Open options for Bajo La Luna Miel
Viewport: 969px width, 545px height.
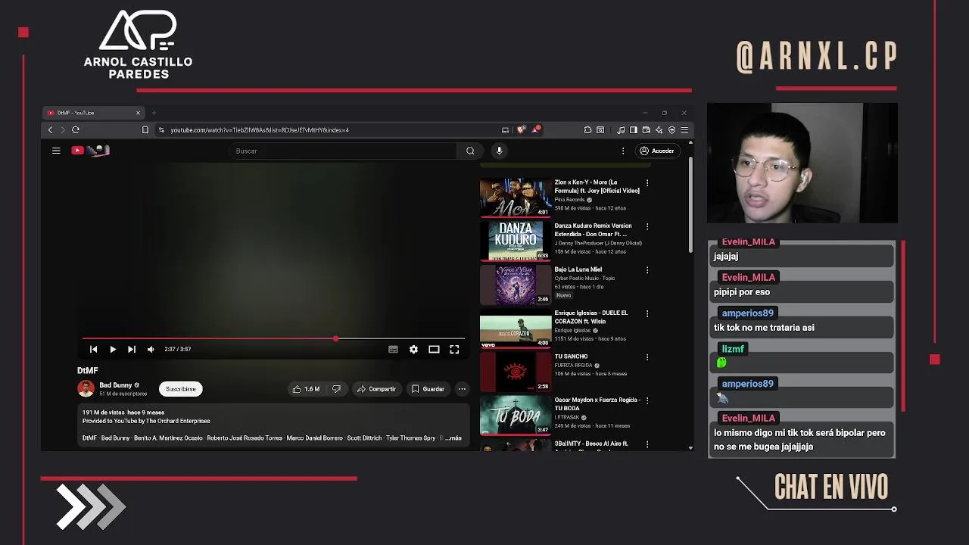click(x=647, y=270)
